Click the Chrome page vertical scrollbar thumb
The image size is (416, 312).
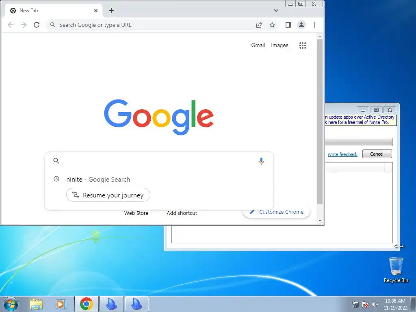[x=320, y=122]
